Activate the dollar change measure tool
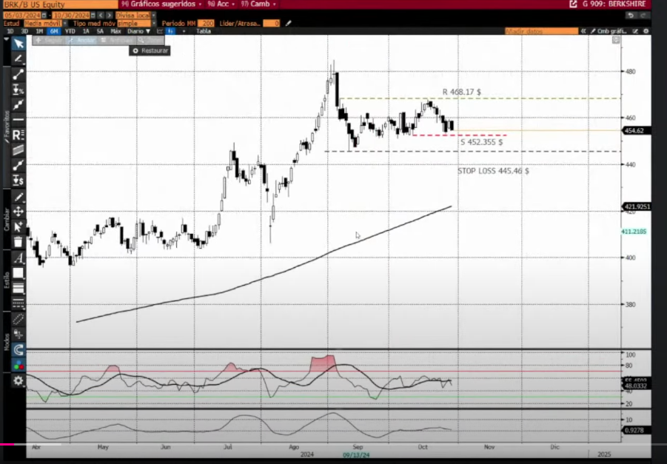 tap(19, 181)
